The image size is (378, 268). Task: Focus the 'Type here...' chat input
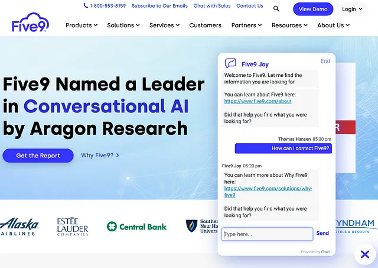pos(267,234)
